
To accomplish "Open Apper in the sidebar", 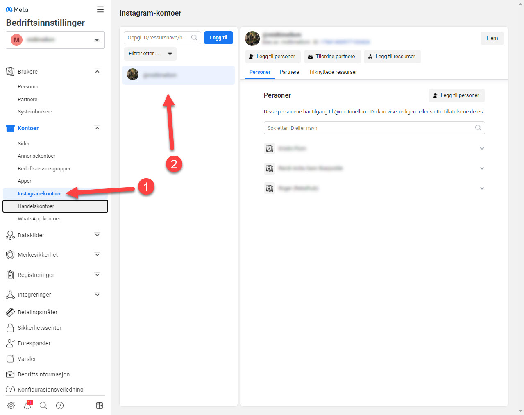I will [x=25, y=181].
